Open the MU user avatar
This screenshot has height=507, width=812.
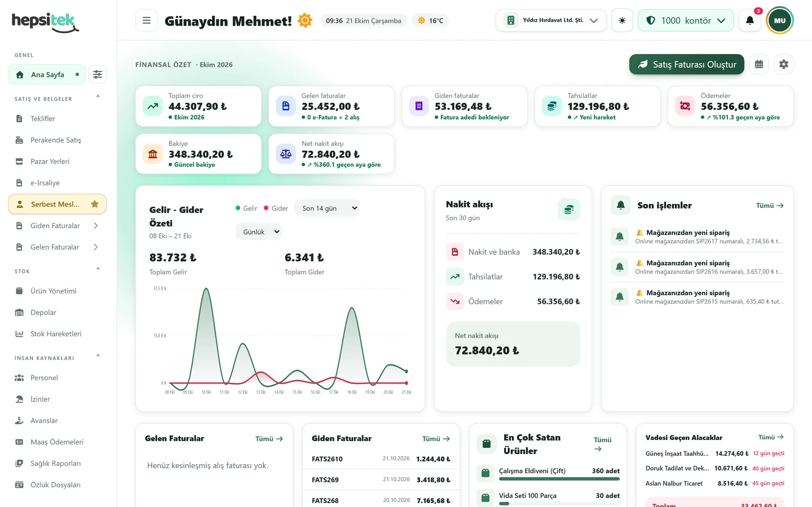780,20
